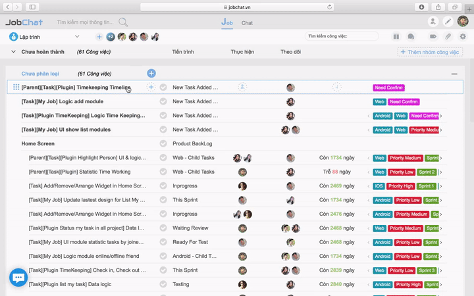Mark Home Screen task as complete

click(163, 143)
